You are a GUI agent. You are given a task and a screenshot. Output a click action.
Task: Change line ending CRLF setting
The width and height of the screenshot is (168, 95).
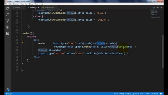pos(148,94)
